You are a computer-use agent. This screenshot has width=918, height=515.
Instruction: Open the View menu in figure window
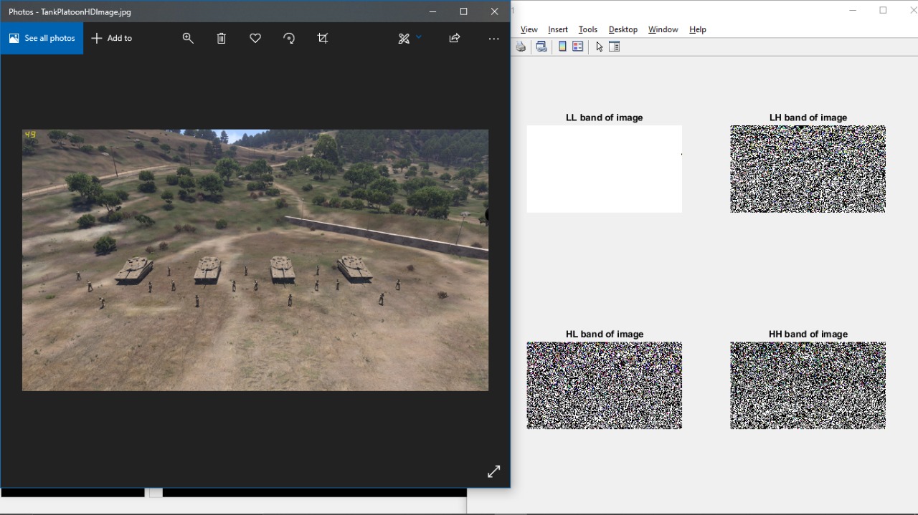(529, 29)
